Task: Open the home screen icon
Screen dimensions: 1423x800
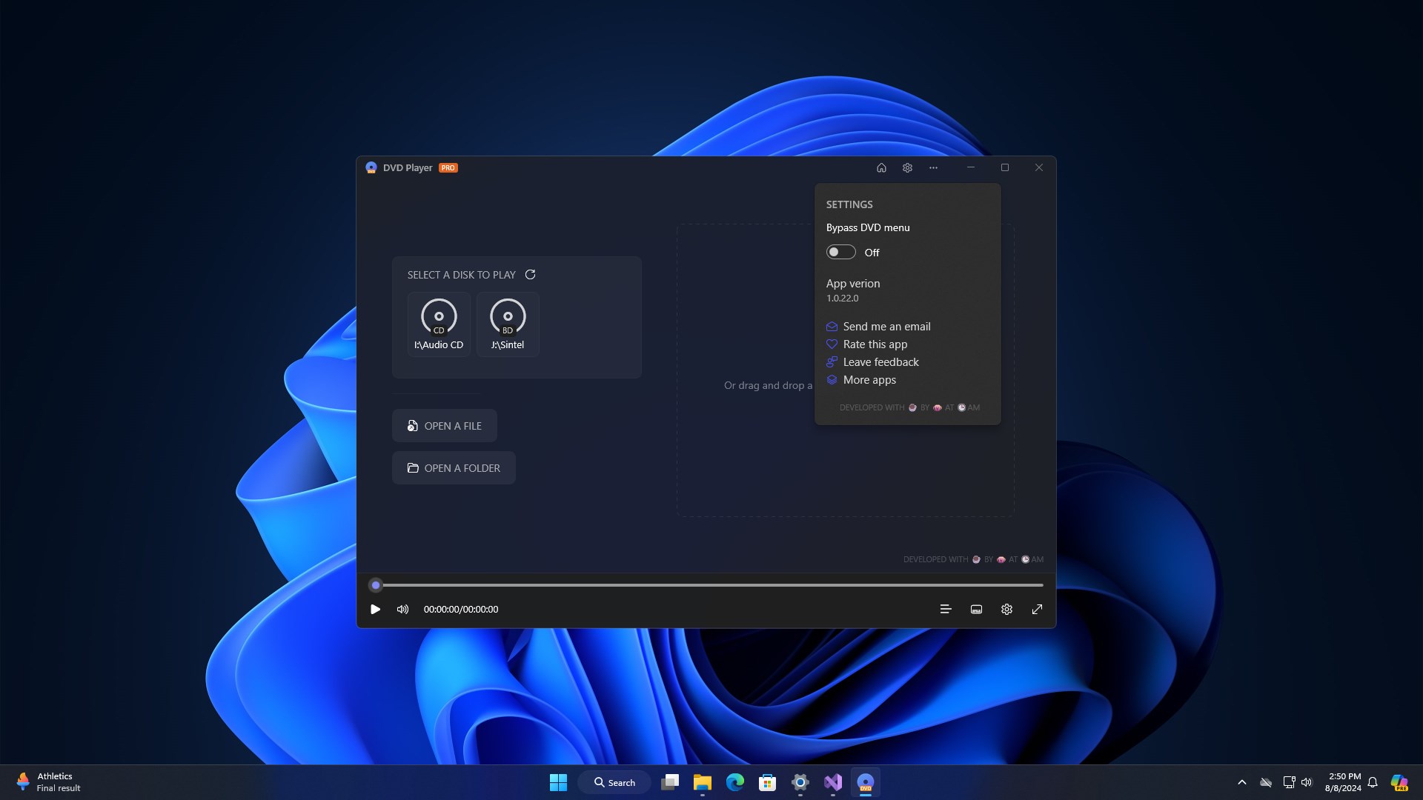Action: [881, 167]
